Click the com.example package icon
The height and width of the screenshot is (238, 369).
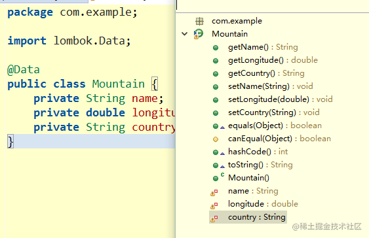tap(199, 21)
